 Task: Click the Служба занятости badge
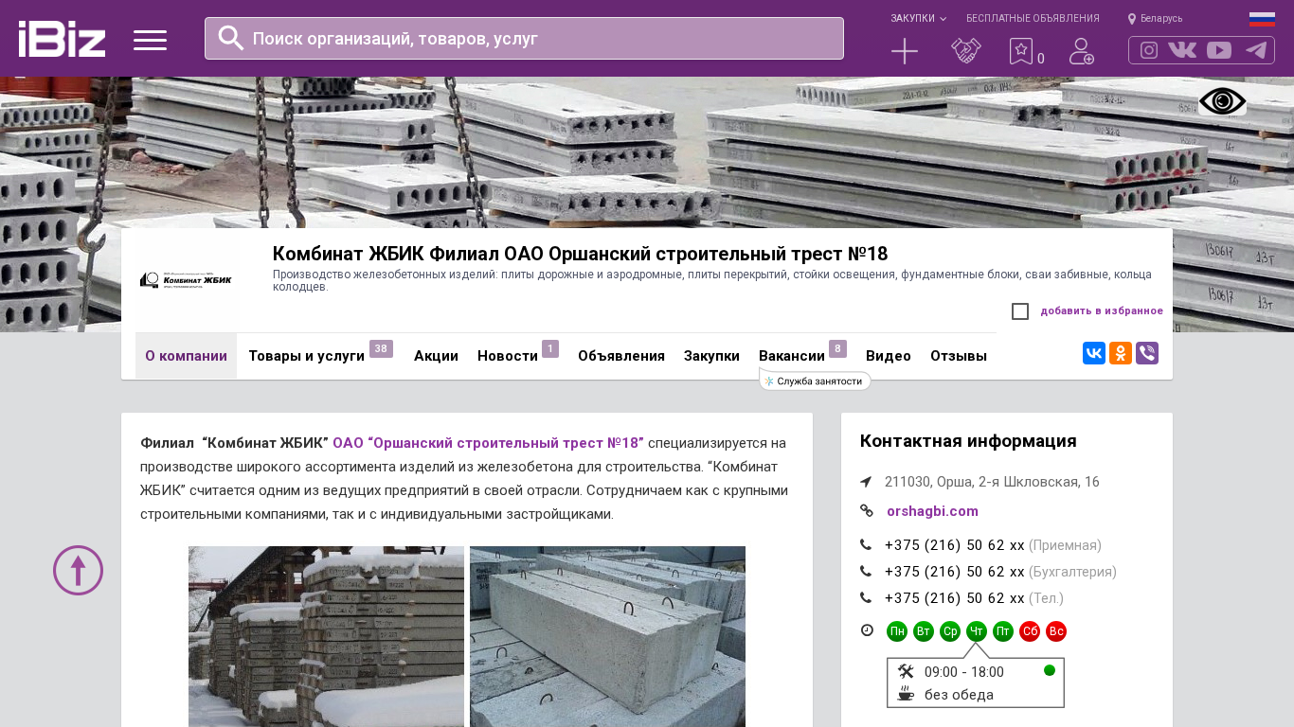coord(815,381)
